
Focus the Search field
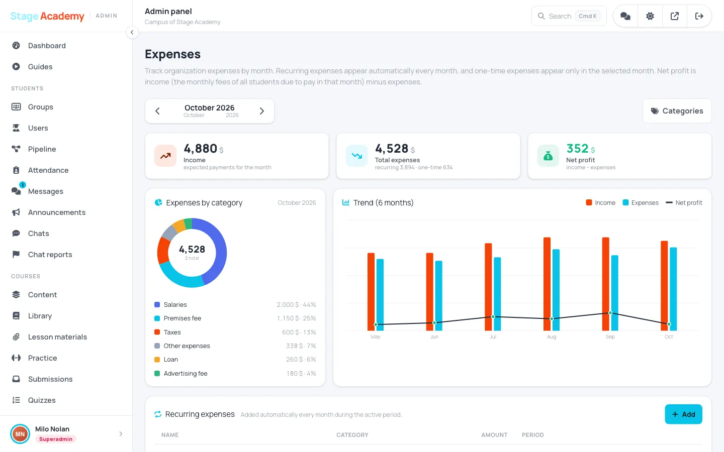569,16
